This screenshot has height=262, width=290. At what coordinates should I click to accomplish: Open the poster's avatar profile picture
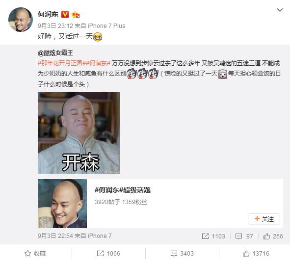point(21,20)
